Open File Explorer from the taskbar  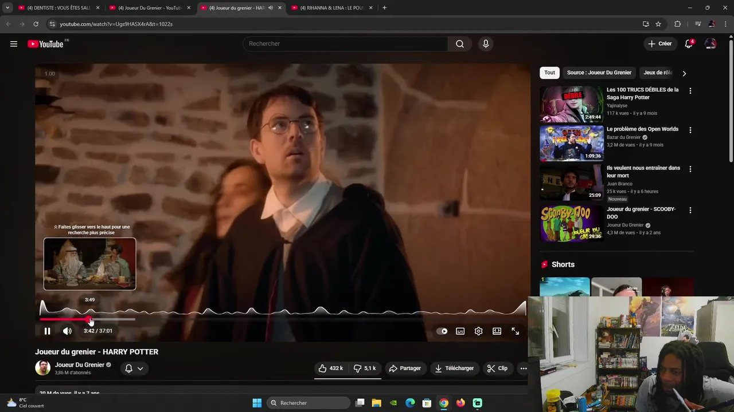point(376,403)
